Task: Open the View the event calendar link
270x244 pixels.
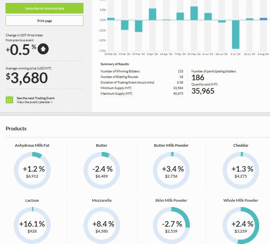Action: [35, 102]
